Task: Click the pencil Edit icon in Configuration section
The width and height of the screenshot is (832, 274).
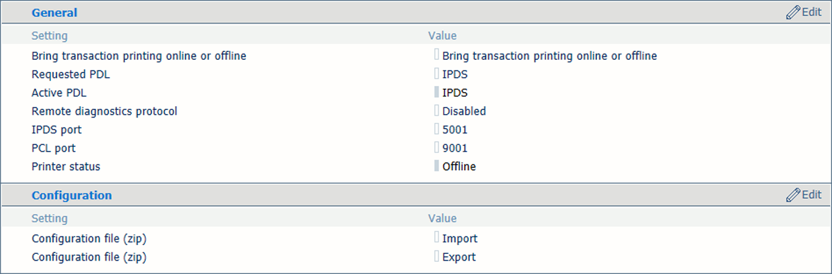Action: coord(793,195)
